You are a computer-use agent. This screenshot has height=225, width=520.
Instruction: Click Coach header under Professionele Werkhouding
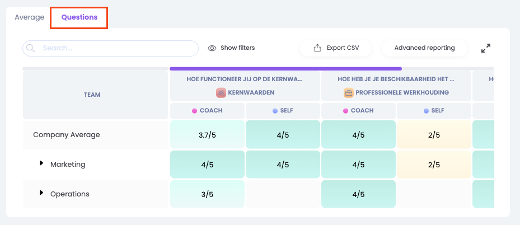[x=358, y=111]
